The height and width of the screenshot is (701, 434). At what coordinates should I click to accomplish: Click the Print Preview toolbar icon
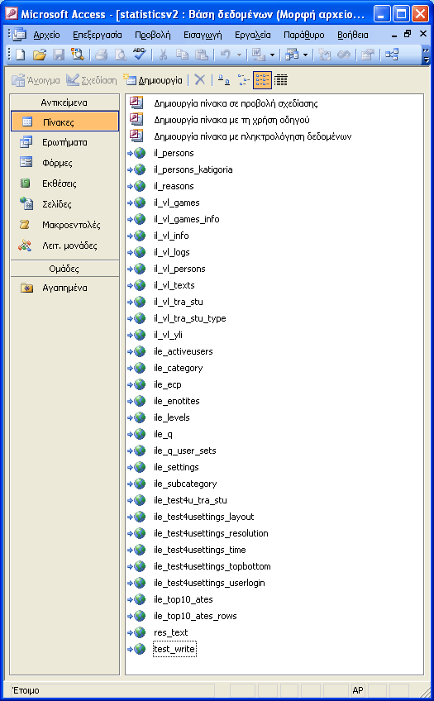tap(120, 55)
